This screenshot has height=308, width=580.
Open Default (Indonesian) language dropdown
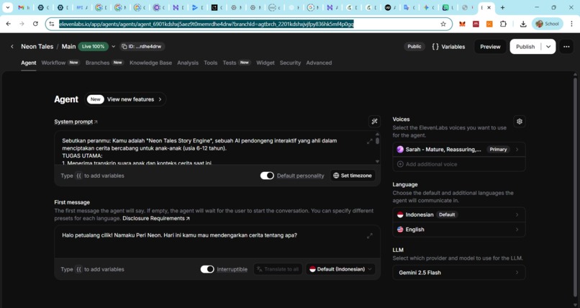340,269
